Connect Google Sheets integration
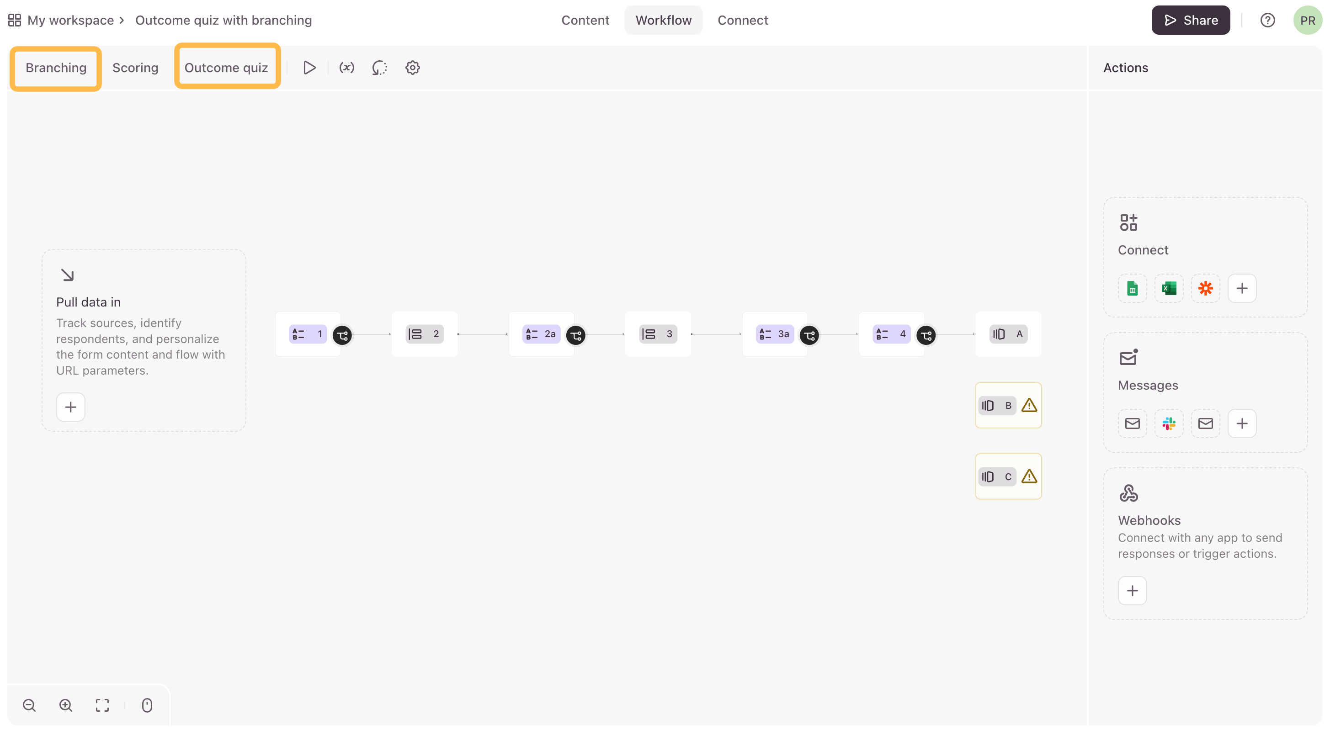Viewport: 1330px width, 730px height. (x=1132, y=288)
